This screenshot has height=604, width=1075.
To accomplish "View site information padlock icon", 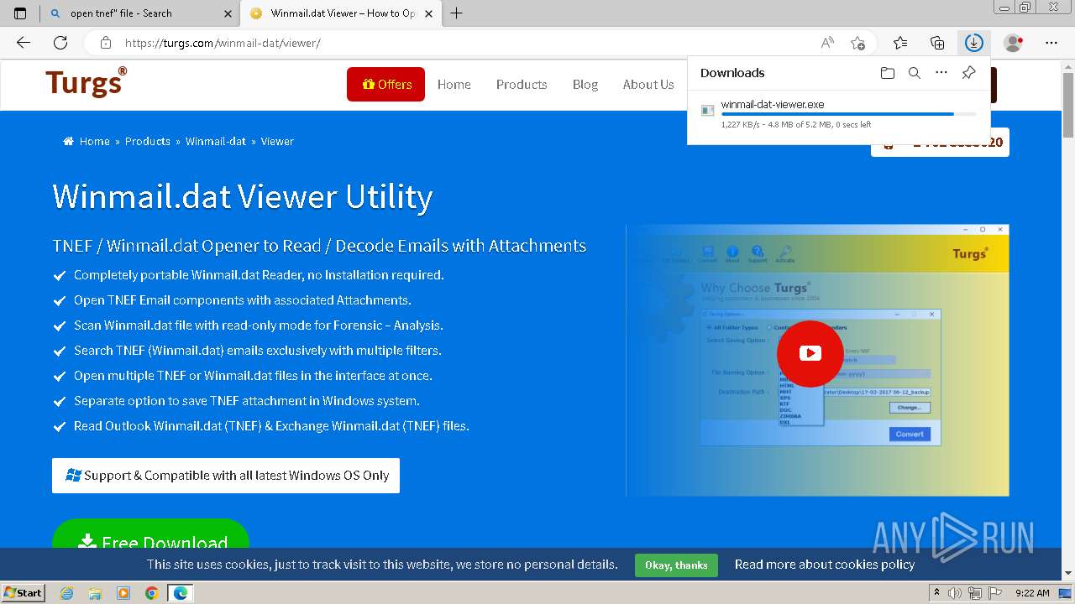I will [x=105, y=43].
